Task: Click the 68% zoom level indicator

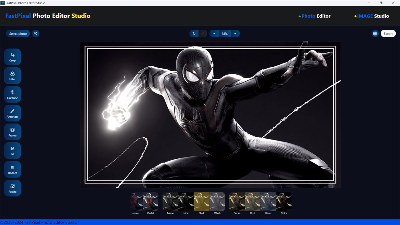Action: click(224, 33)
